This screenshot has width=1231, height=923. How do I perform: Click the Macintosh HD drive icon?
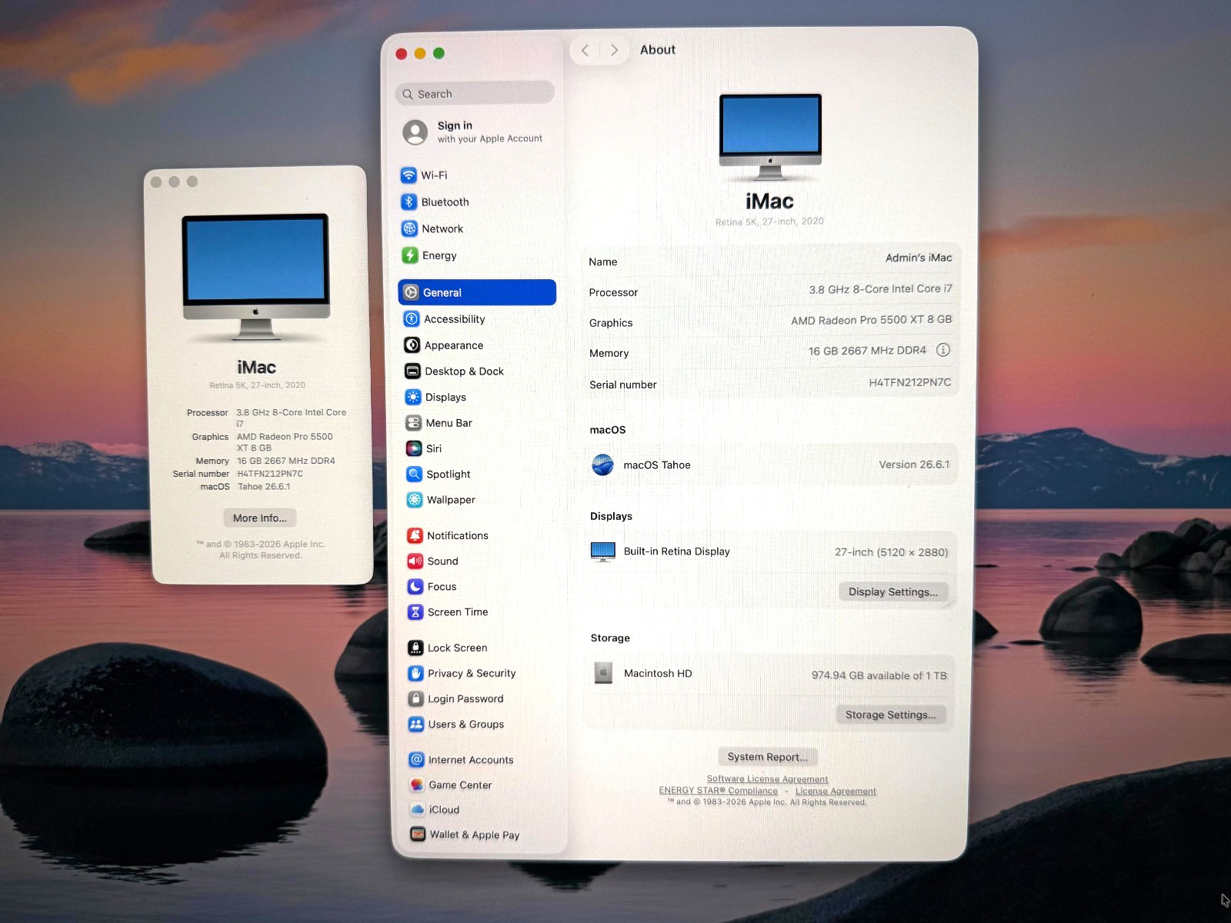(603, 673)
